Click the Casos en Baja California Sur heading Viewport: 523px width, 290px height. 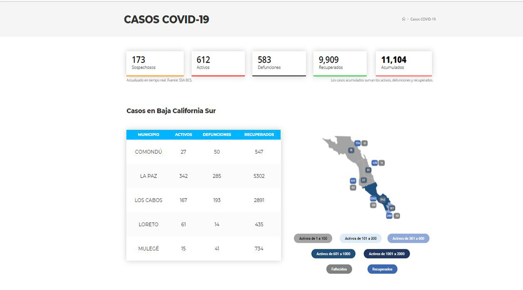(x=171, y=111)
